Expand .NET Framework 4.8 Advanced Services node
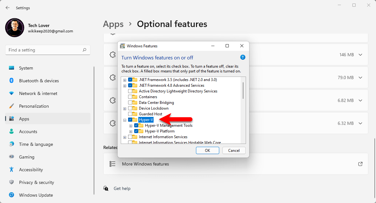 [x=125, y=85]
